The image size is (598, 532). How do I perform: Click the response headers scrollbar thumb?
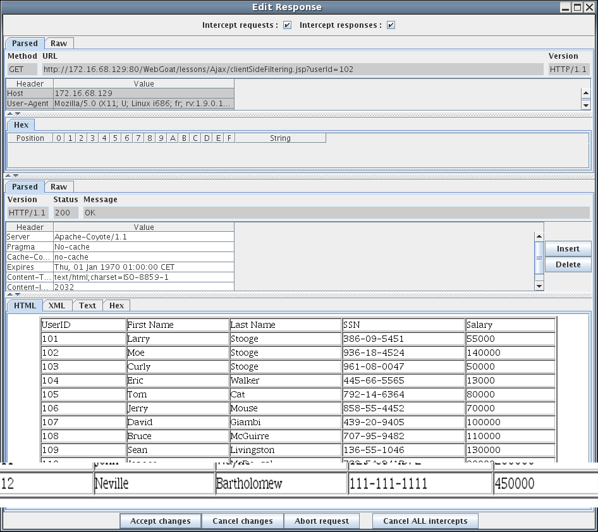pyautogui.click(x=539, y=258)
